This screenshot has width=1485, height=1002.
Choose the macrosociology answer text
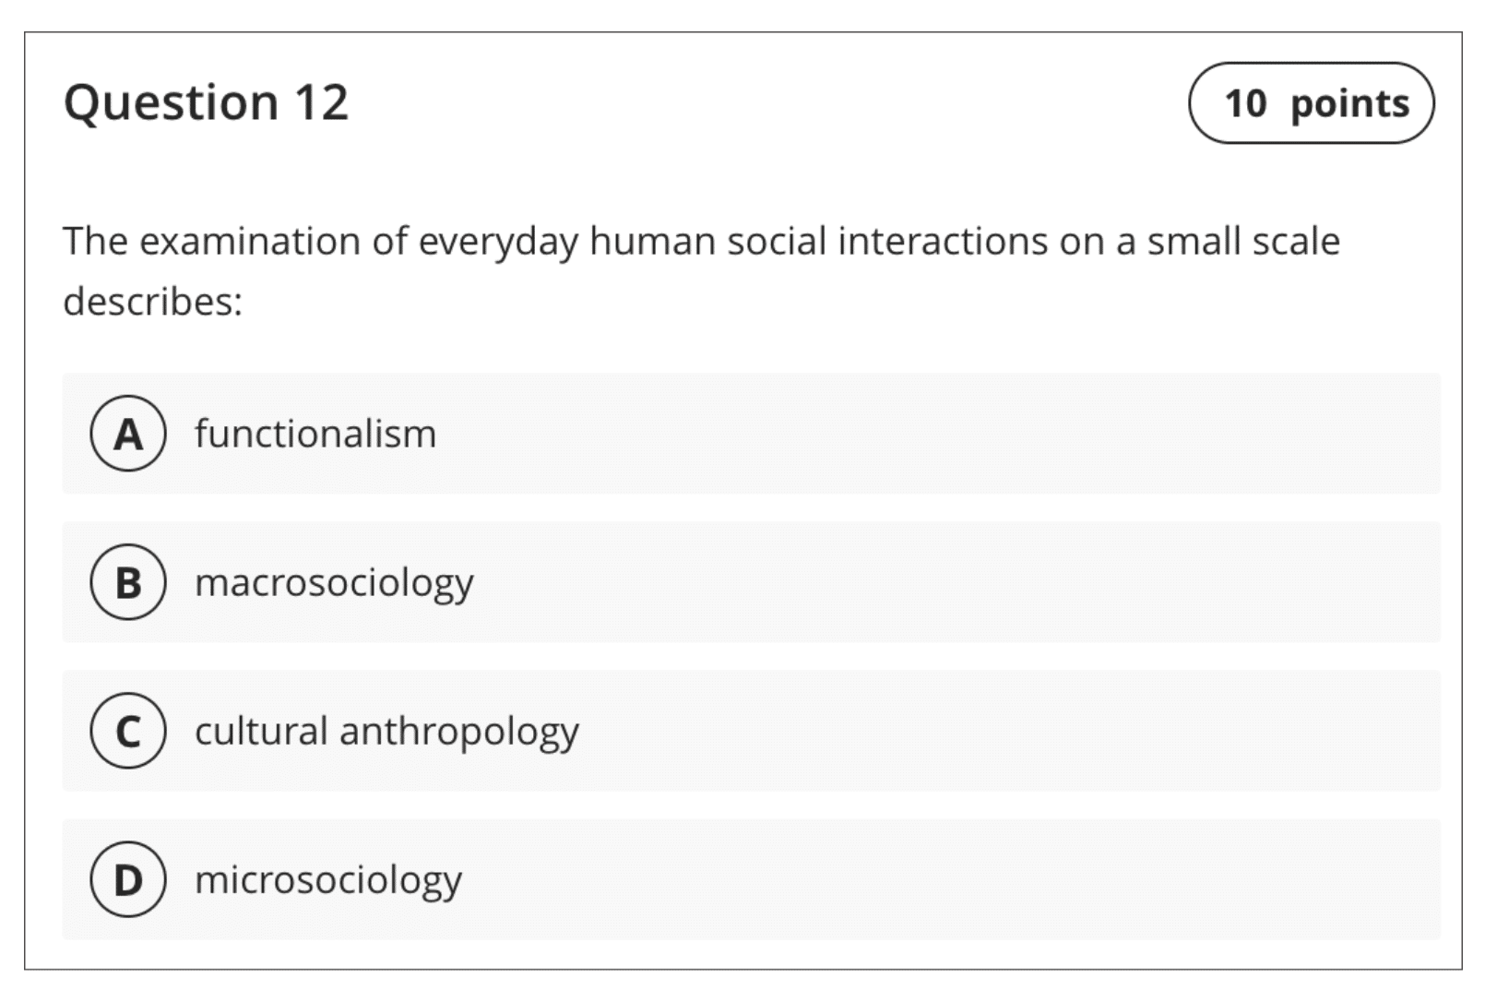pos(334,583)
